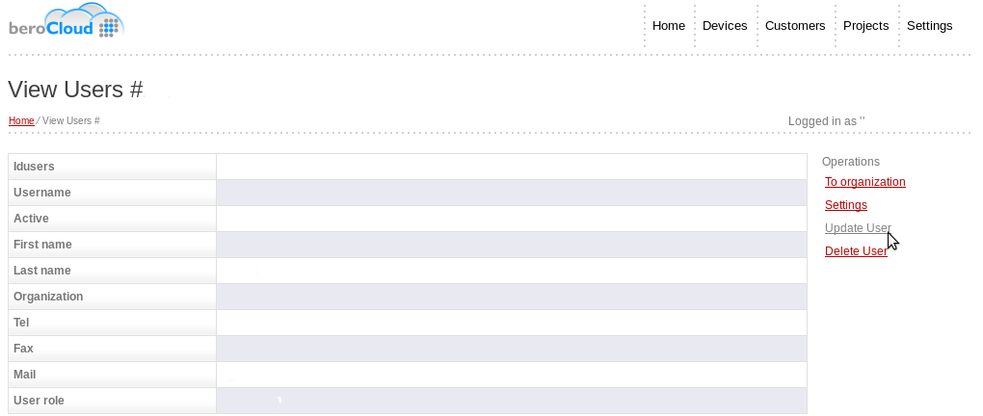Screen dimensions: 983x416
Task: Click the Delete User link
Action: click(856, 251)
